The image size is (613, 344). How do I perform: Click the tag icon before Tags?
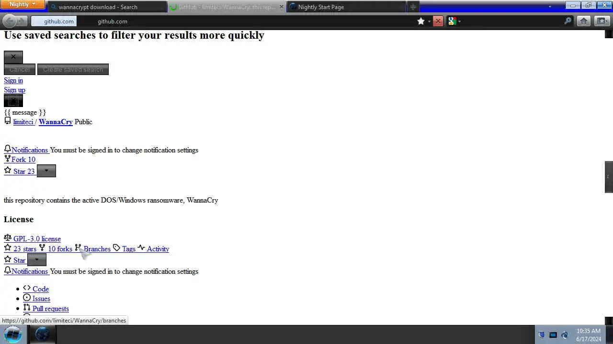click(116, 248)
